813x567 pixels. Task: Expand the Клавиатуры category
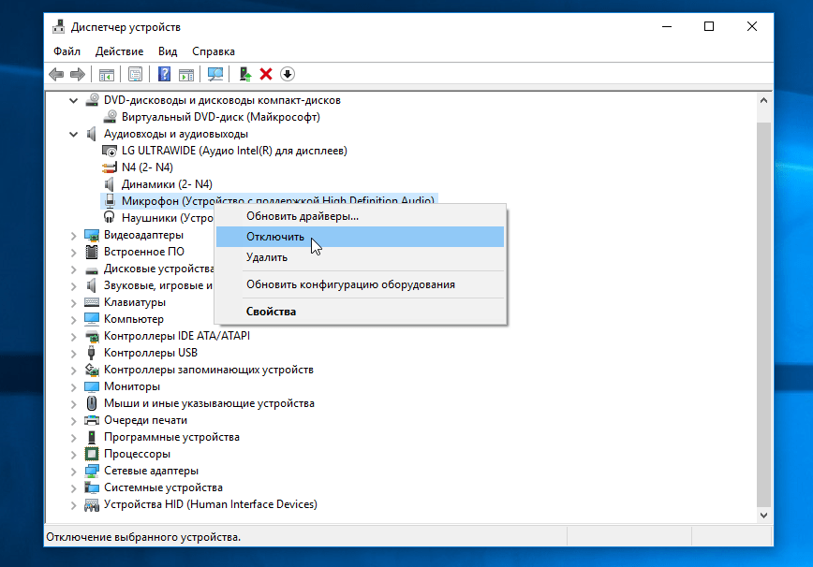74,303
